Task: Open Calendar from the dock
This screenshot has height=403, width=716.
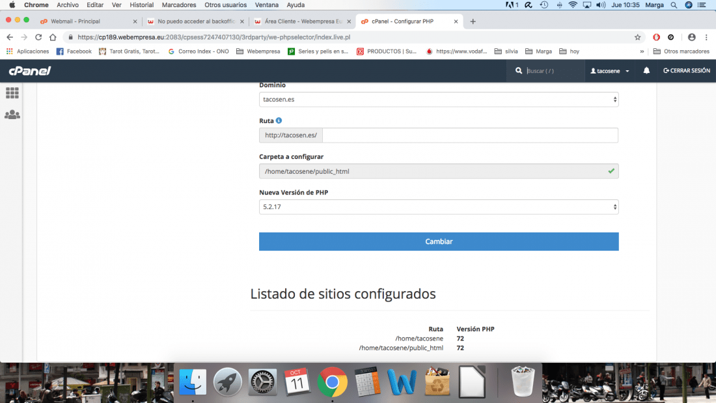Action: pyautogui.click(x=297, y=382)
